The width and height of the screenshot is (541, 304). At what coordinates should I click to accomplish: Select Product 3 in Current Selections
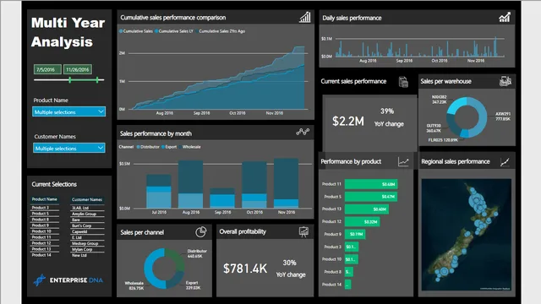pos(41,208)
